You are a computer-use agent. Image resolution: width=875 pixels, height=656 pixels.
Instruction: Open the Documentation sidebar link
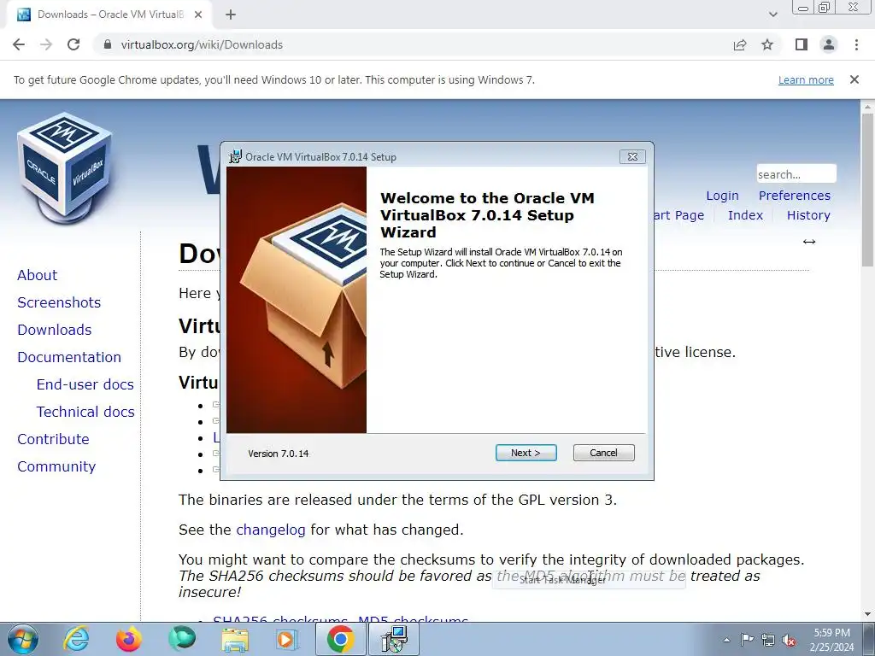(69, 357)
